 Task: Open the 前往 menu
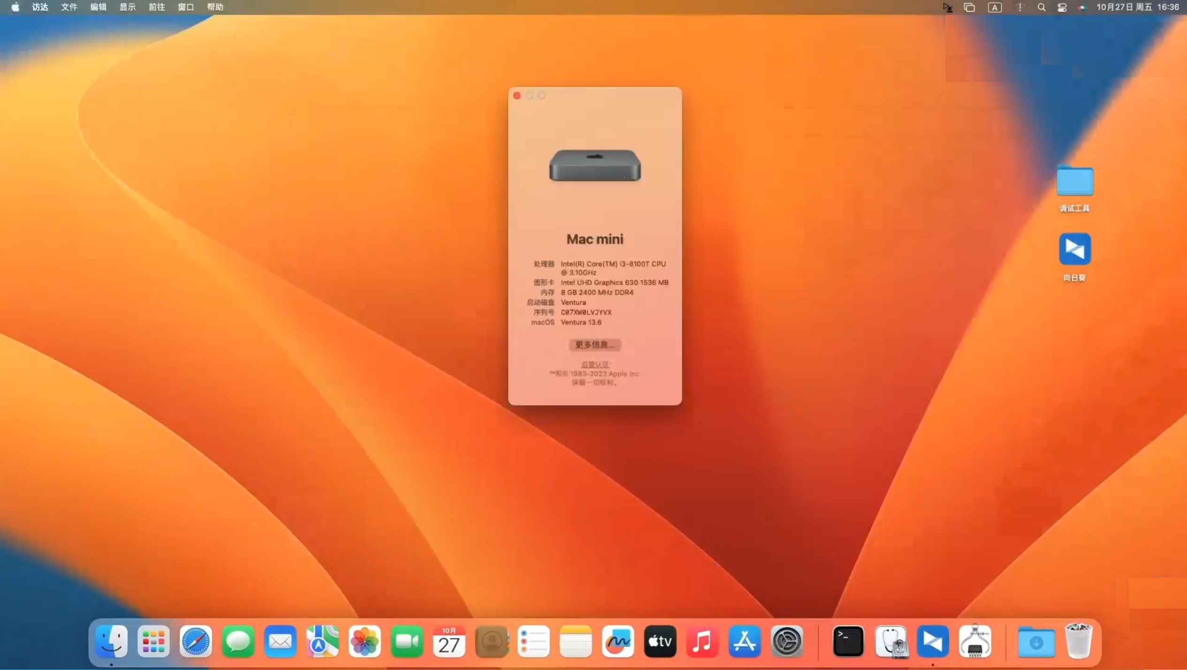click(x=156, y=7)
